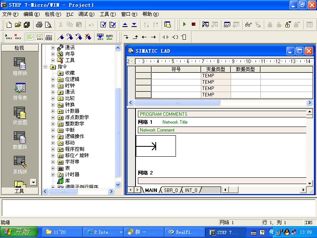Open System Block in navigation bar

click(x=19, y=165)
